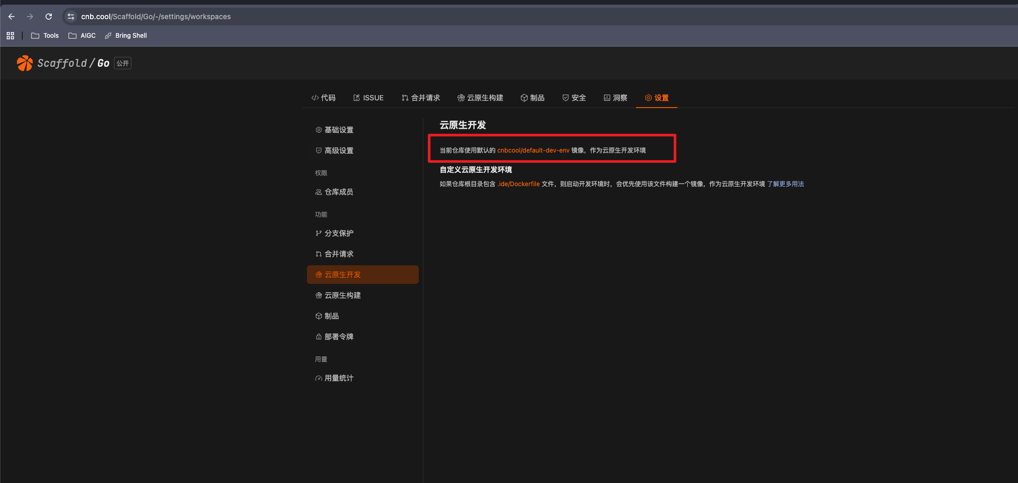This screenshot has width=1018, height=483.
Task: Open the Bring Shell bookmark
Action: (x=126, y=36)
